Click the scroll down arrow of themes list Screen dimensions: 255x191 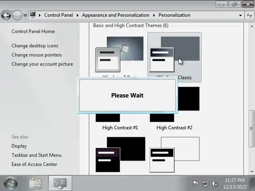coord(252,172)
